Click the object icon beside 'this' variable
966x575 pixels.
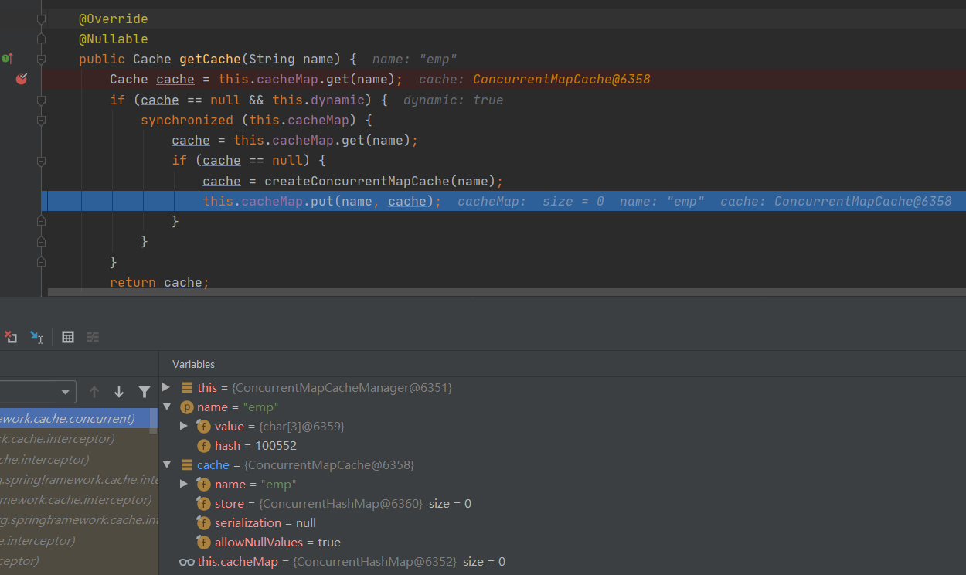click(x=187, y=388)
